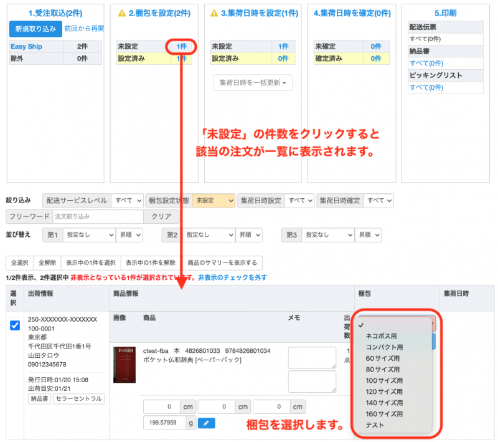The image size is (498, 442).
Task: Click 未設定 1件 count under 梱包を設定
Action: (181, 46)
